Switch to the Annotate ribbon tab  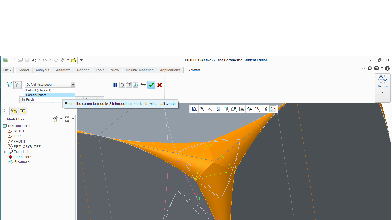tap(63, 70)
